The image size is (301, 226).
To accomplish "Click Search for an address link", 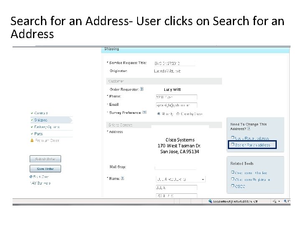I will 253,145.
